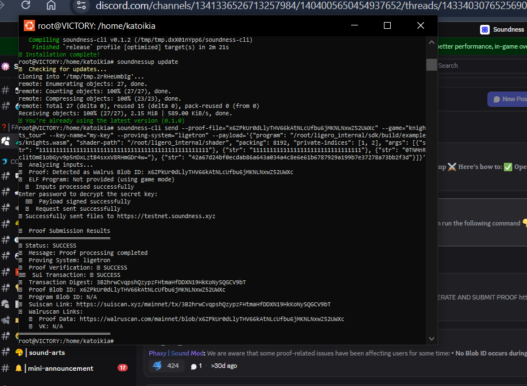Click the 'Sui Transaction: SUCCESS' line
The height and width of the screenshot is (386, 527).
70,275
